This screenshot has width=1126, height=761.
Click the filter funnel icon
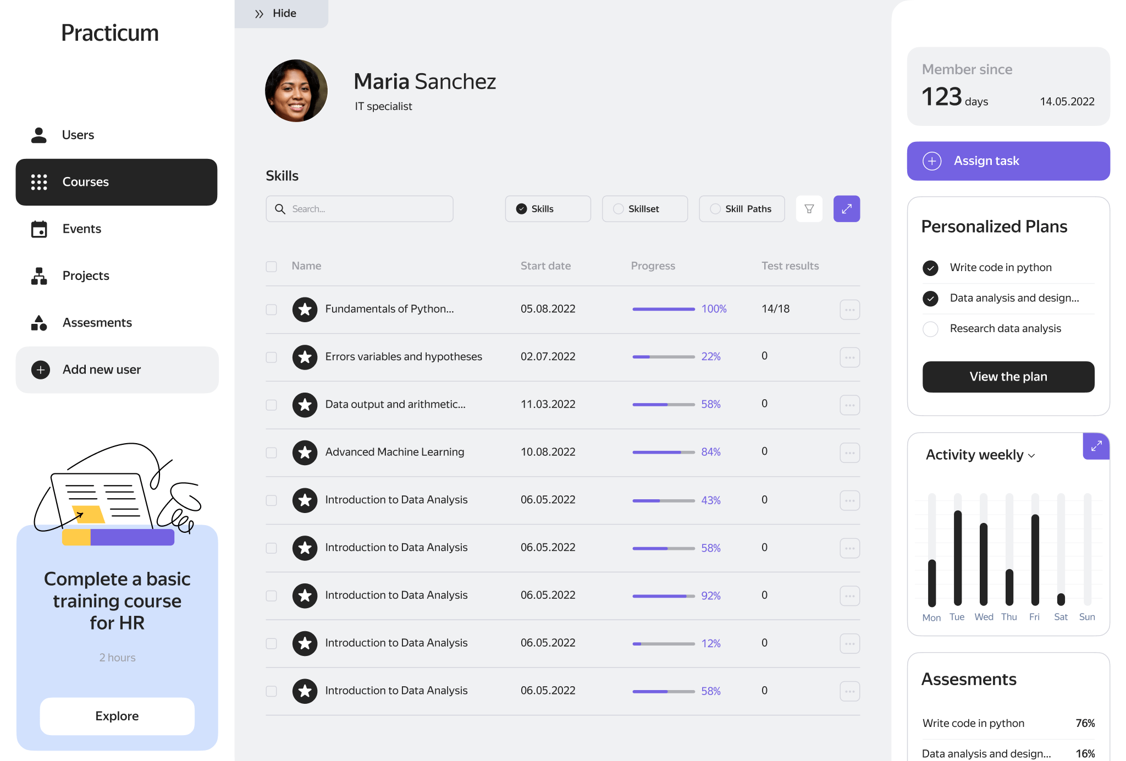pyautogui.click(x=809, y=209)
